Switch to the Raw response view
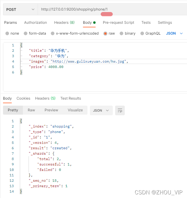 coord(31,110)
